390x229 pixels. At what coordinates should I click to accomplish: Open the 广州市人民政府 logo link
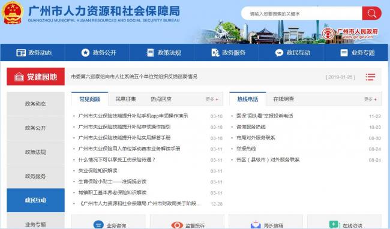tap(350, 34)
